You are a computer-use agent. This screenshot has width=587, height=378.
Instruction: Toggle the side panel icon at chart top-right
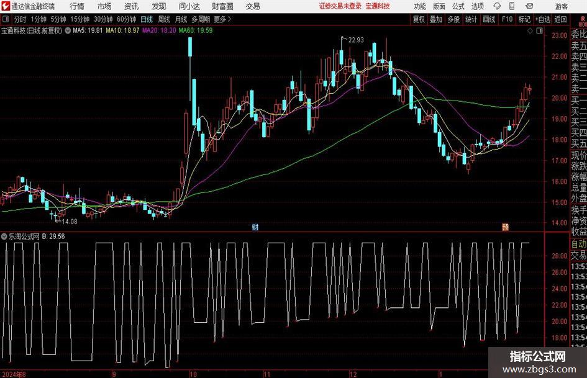click(x=539, y=31)
